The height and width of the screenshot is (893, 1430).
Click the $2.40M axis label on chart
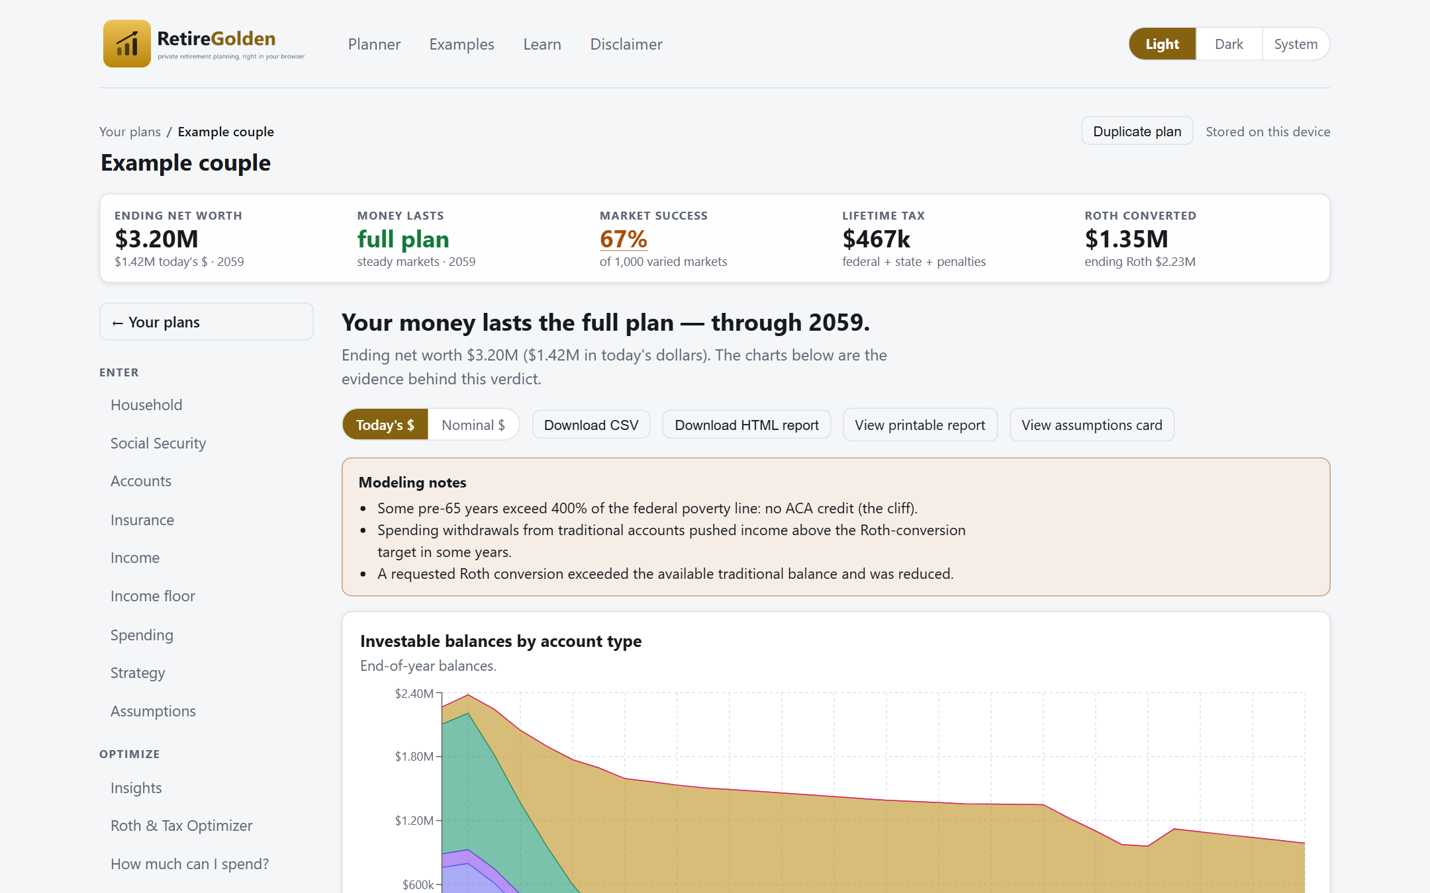tap(414, 693)
